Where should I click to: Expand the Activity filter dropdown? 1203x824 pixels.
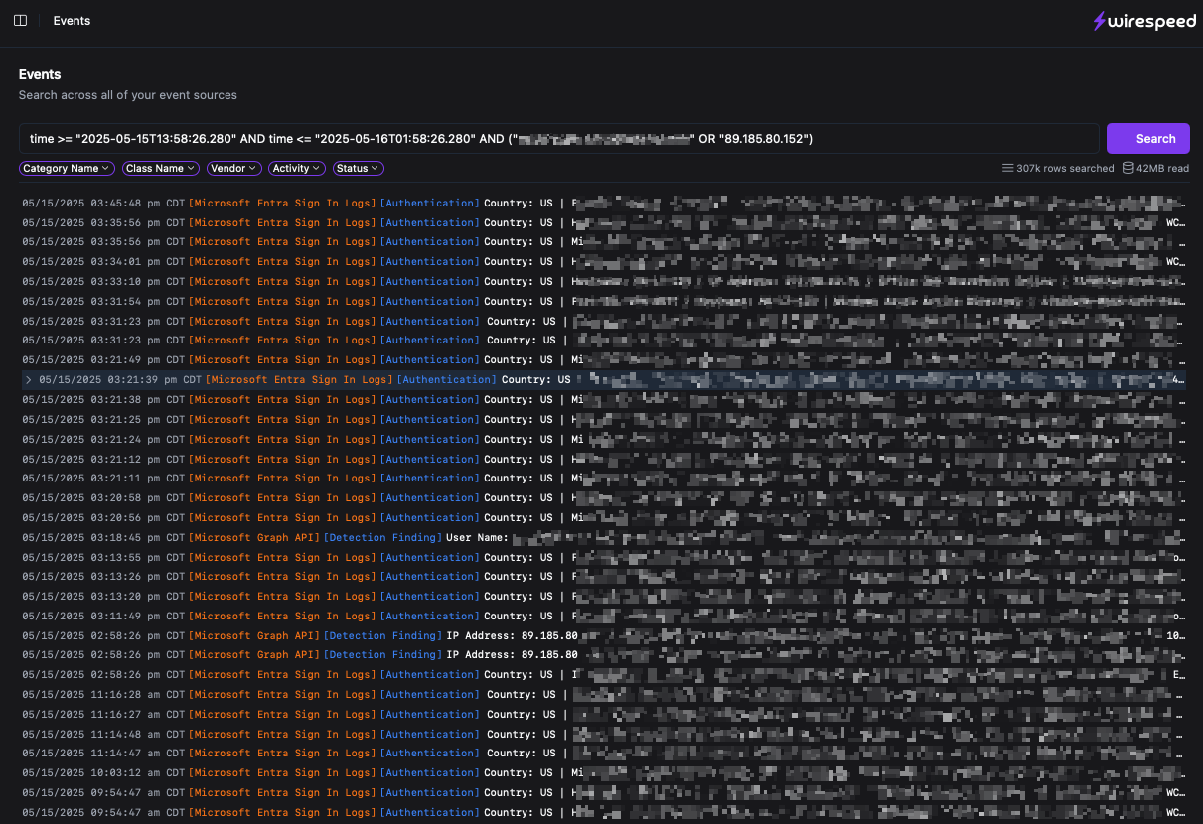pyautogui.click(x=296, y=169)
